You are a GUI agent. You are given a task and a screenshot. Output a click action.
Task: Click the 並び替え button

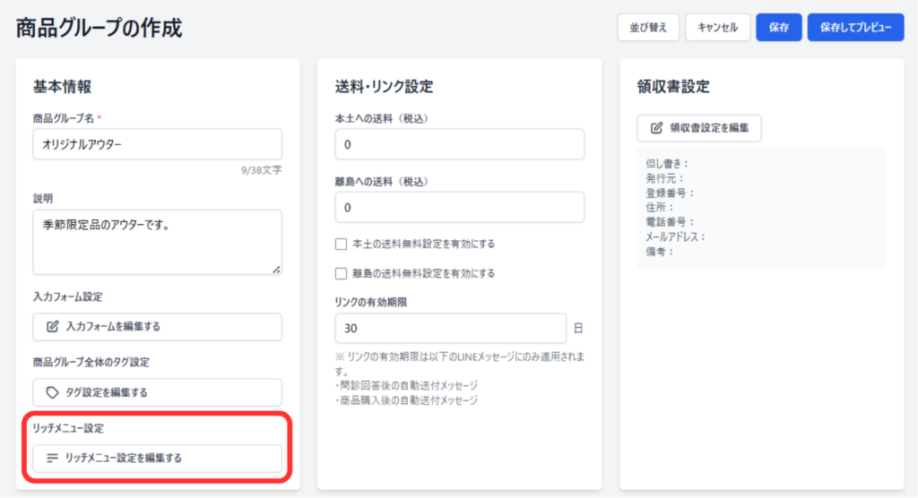click(x=648, y=28)
